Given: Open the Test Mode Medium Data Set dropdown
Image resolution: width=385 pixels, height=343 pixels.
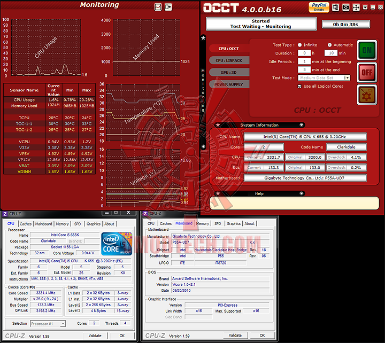Looking at the screenshot, I should click(324, 78).
